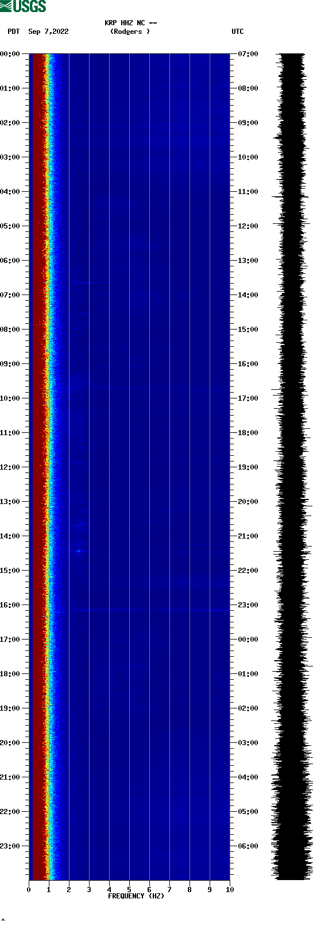This screenshot has height=926, width=317.
Task: Click the '17:00' UTC time label
Action: [248, 398]
